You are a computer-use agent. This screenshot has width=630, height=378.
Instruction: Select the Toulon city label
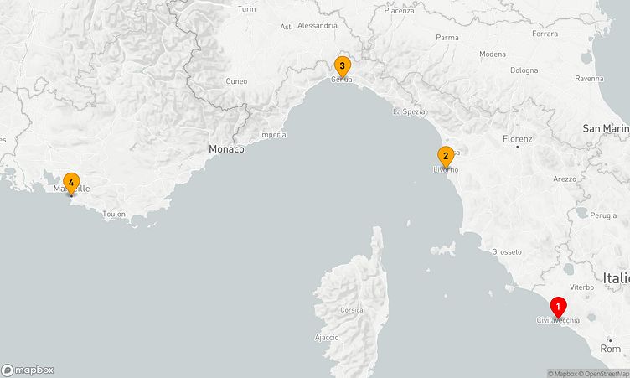[x=114, y=214]
